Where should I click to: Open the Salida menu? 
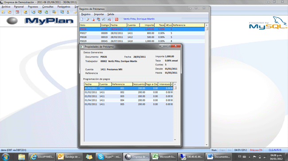111,14
